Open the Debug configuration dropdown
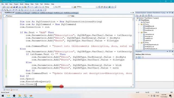This screenshot has width=174, height=98. click(x=54, y=7)
